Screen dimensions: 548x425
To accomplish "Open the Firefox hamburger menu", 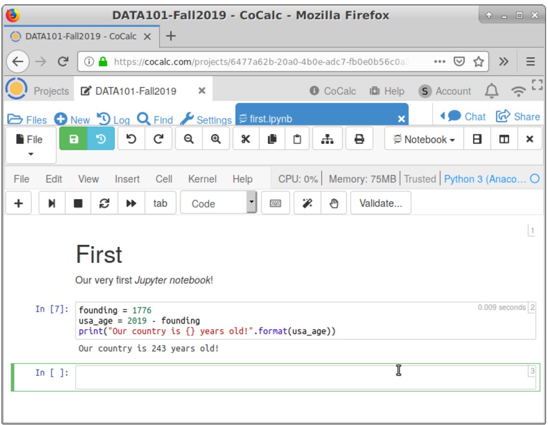I will pyautogui.click(x=530, y=61).
